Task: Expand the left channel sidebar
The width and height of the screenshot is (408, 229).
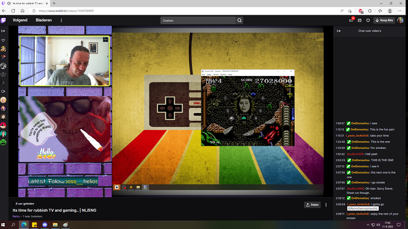Action: click(3, 31)
